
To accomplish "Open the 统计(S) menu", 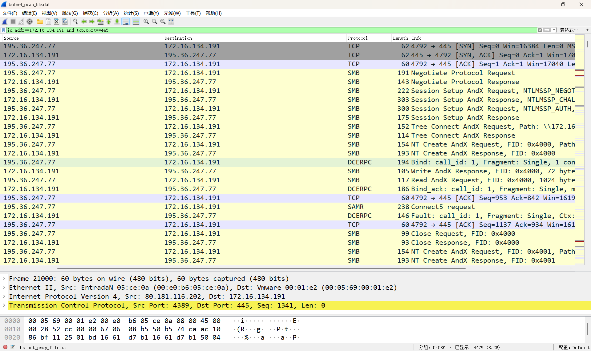I will point(131,13).
